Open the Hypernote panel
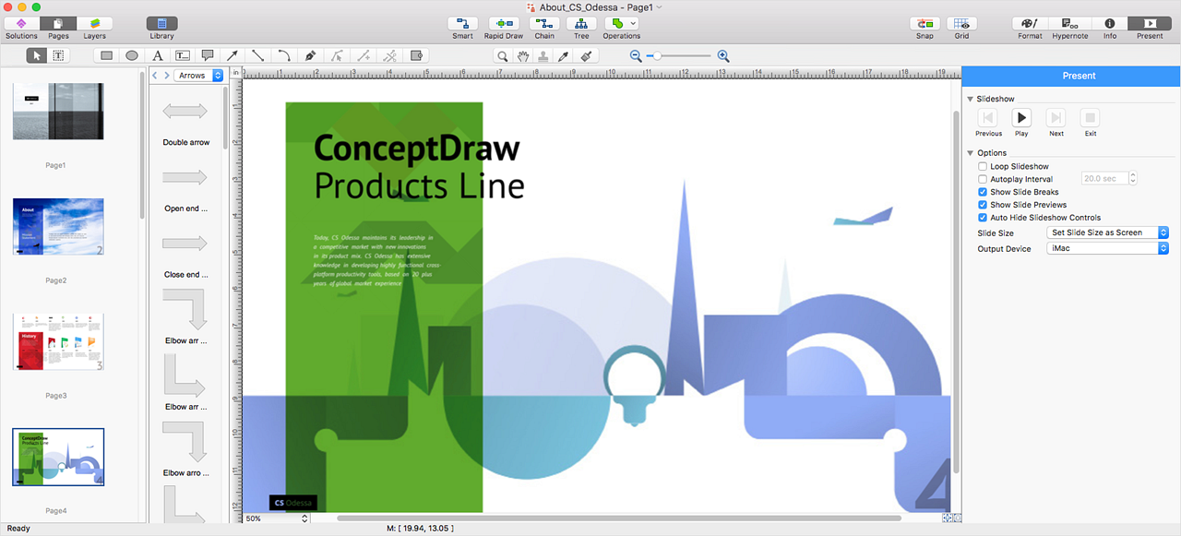The image size is (1181, 536). pos(1069,23)
